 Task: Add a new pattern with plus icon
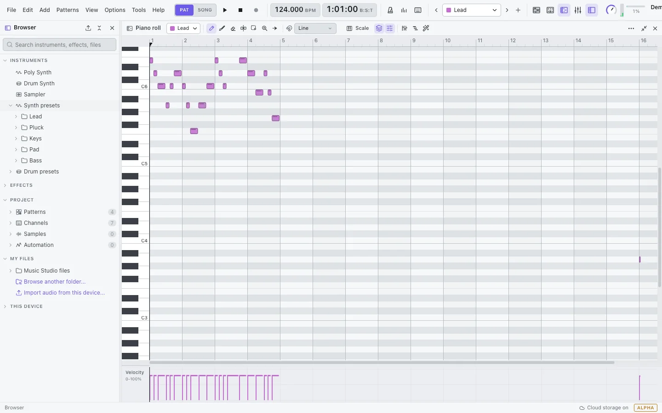[x=518, y=10]
